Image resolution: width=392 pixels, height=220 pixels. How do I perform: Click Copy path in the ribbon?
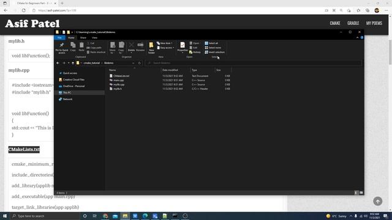point(94,48)
